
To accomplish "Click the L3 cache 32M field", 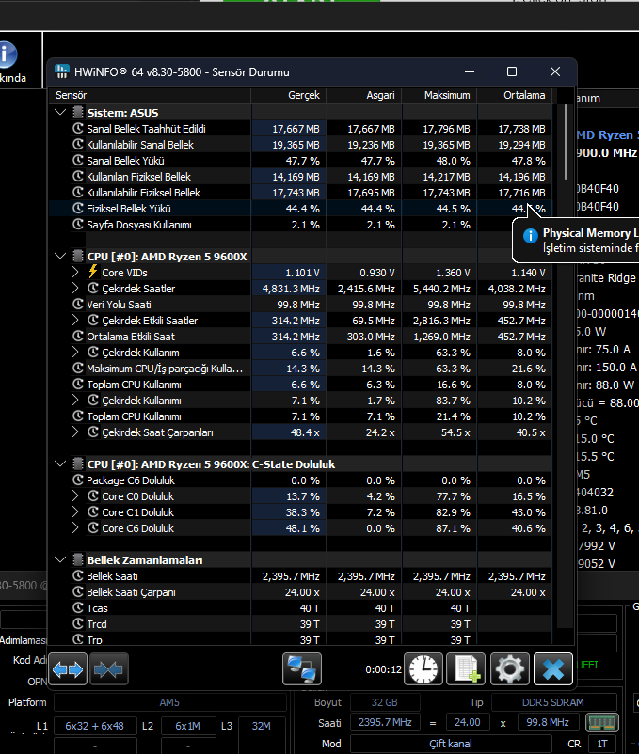I will (x=262, y=726).
